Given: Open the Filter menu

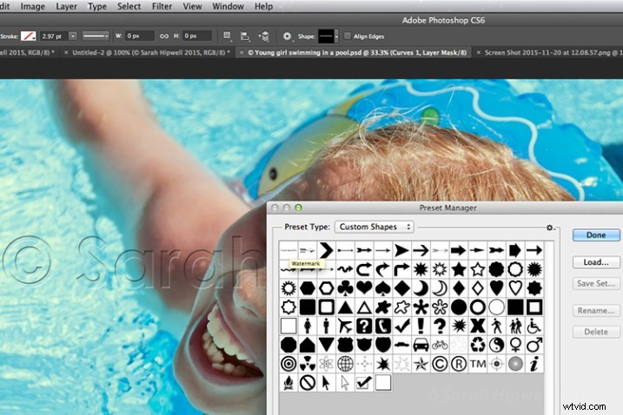Looking at the screenshot, I should click(162, 6).
